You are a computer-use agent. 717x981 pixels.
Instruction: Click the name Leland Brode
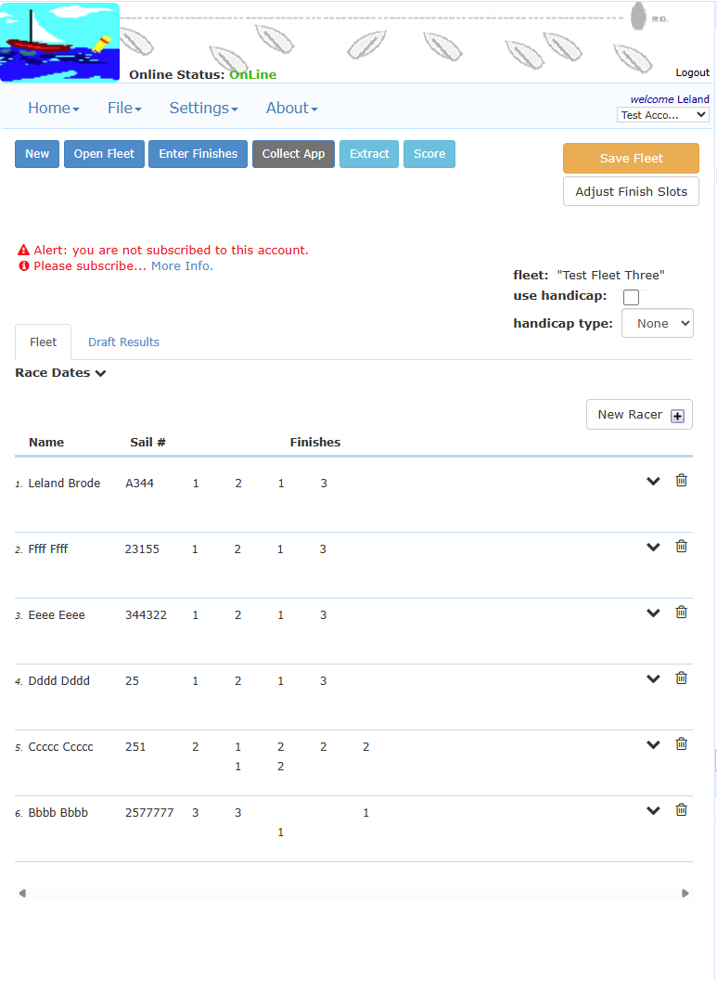[x=64, y=483]
